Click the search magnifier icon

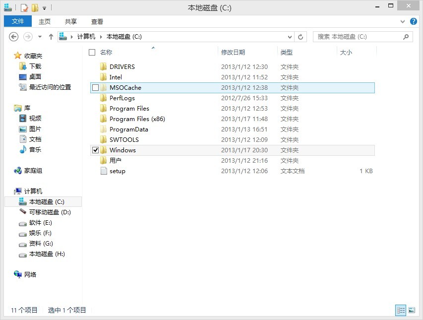point(406,37)
